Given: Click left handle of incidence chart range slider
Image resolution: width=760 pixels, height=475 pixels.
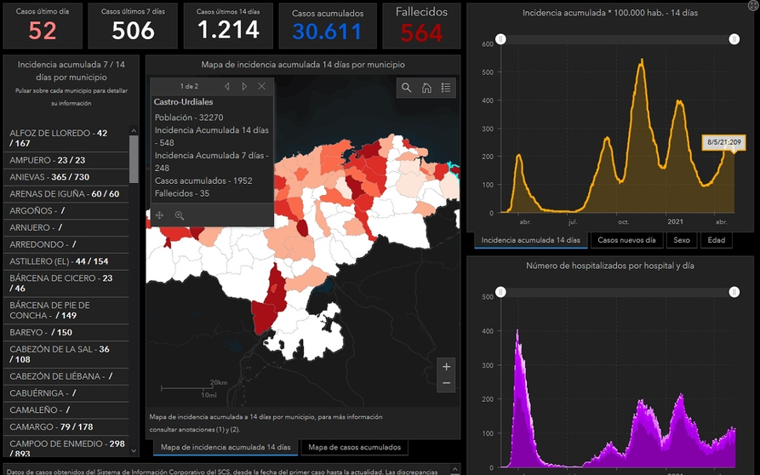Looking at the screenshot, I should tap(500, 39).
